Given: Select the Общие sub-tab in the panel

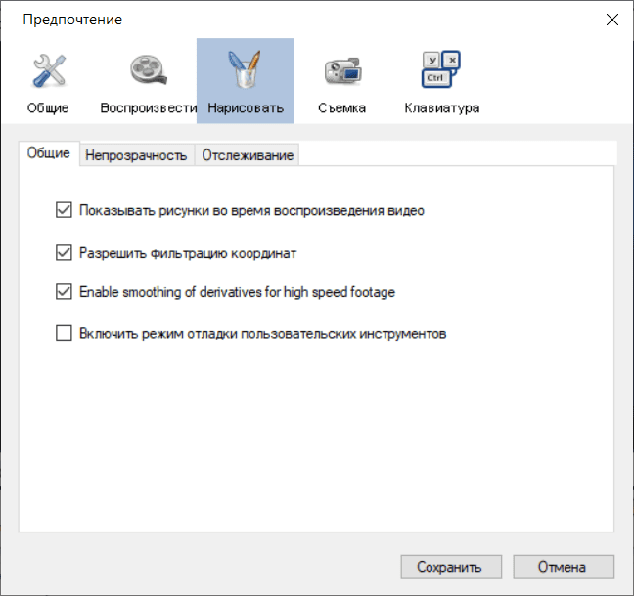Looking at the screenshot, I should tap(48, 153).
